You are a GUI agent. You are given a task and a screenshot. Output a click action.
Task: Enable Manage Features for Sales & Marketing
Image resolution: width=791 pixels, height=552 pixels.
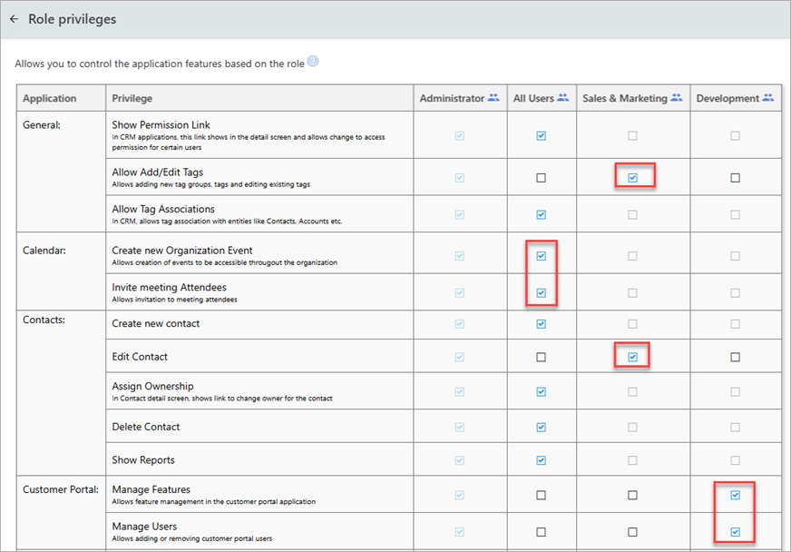[632, 495]
